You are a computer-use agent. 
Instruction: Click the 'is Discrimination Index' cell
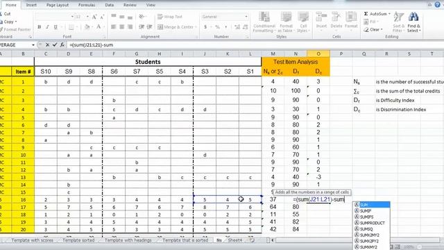pos(401,110)
